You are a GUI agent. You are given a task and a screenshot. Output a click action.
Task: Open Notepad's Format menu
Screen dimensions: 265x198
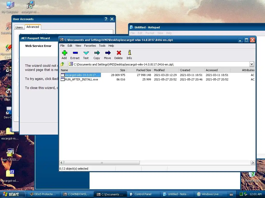coord(150,33)
